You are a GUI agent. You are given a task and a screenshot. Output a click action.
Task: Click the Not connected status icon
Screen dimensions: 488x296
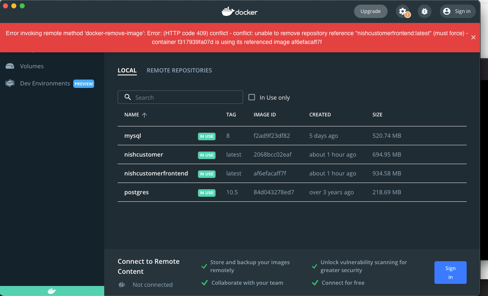coord(121,285)
